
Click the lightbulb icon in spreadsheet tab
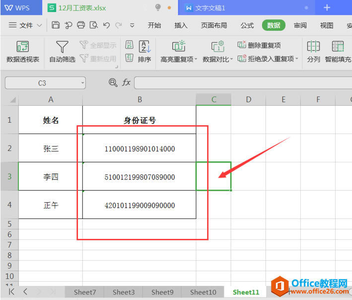point(158,7)
